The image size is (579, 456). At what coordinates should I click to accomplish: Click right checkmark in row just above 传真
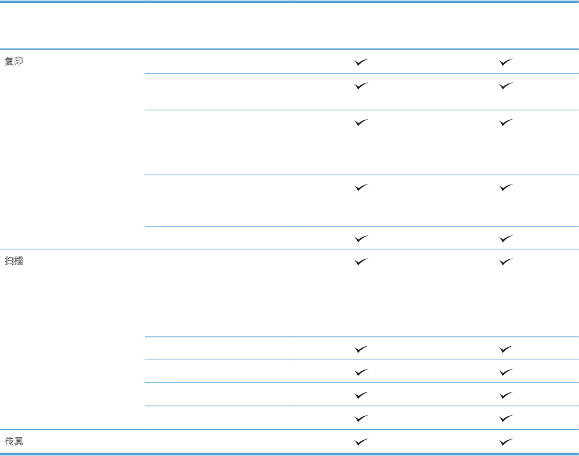pos(506,418)
